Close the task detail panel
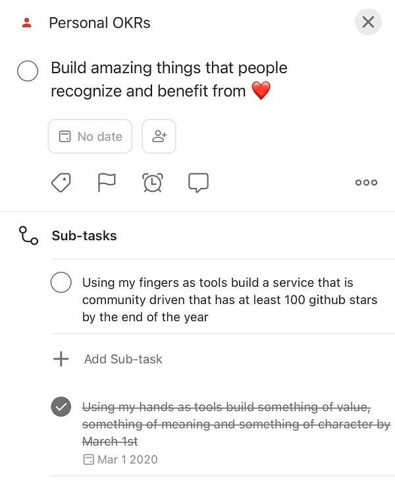Viewport: 395px width, 492px height. point(368,22)
